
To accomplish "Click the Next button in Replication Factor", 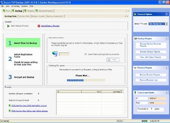I will (113, 60).
